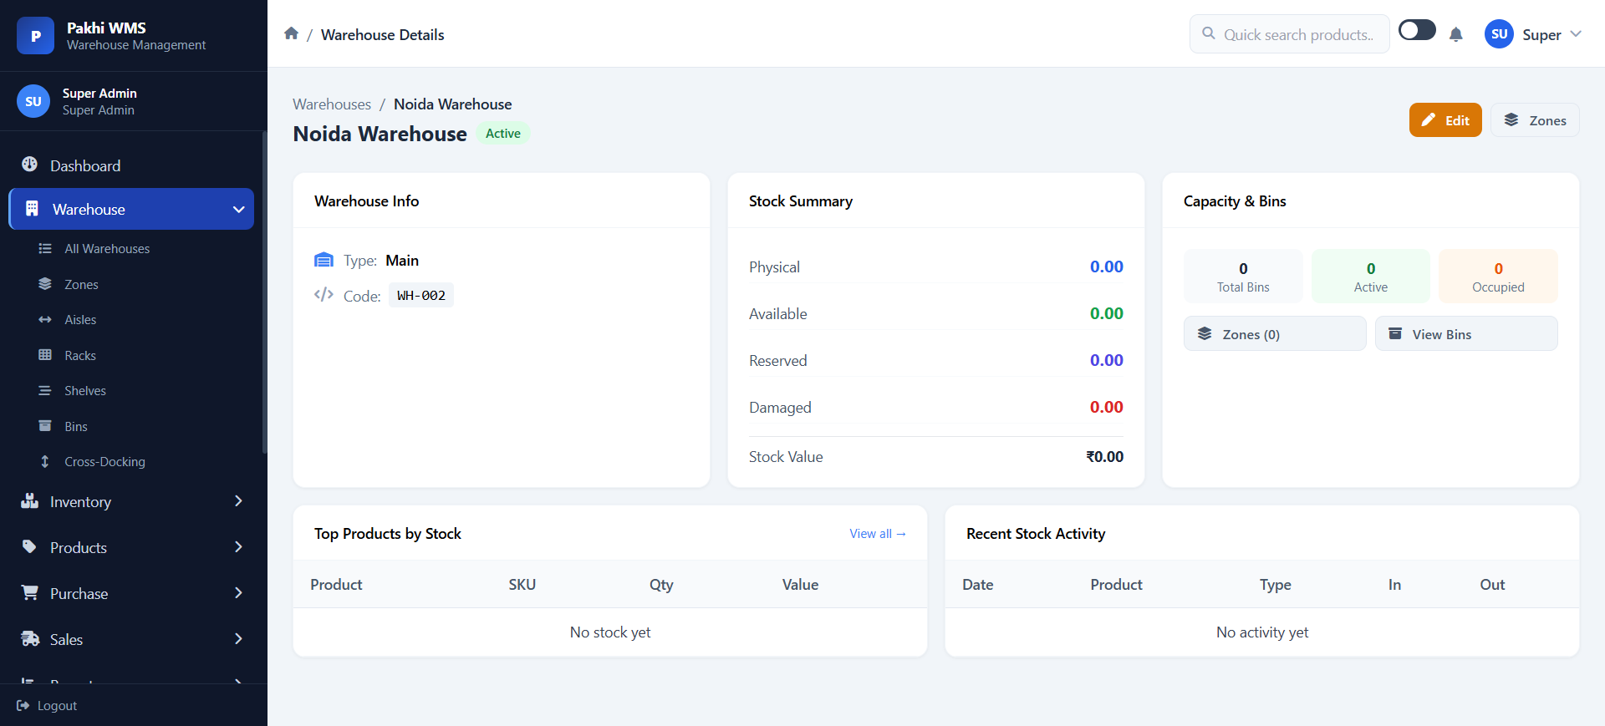
Task: Follow the View all link
Action: [878, 534]
